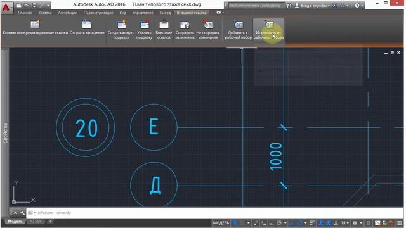Image resolution: width=406 pixels, height=228 pixels.
Task: Toggle ortho mode in status bar
Action: tap(272, 223)
